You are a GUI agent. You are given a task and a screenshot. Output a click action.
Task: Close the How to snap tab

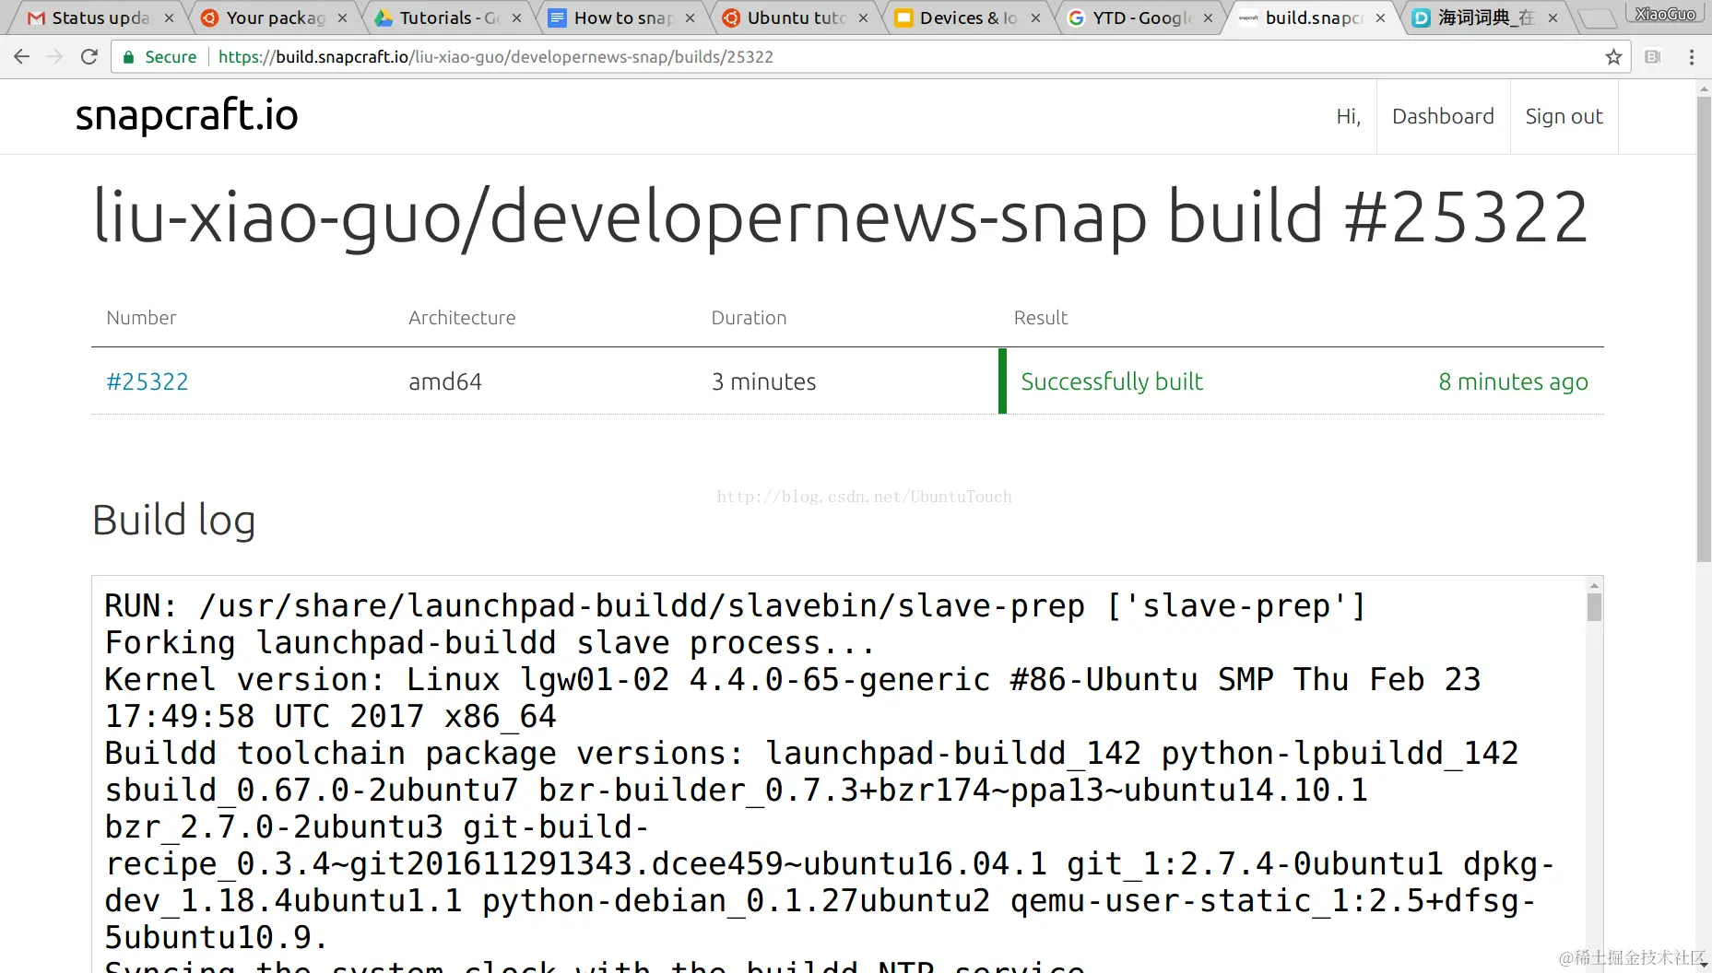pos(690,18)
